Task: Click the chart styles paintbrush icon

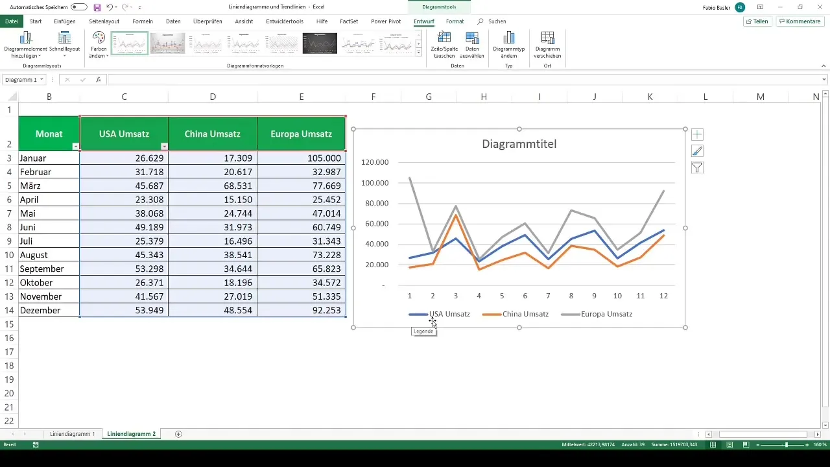Action: 697,151
